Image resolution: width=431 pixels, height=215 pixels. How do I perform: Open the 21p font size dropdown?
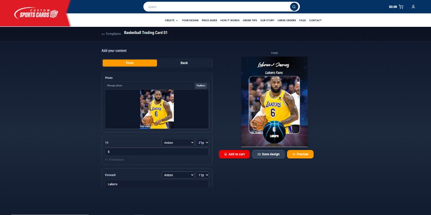point(202,143)
